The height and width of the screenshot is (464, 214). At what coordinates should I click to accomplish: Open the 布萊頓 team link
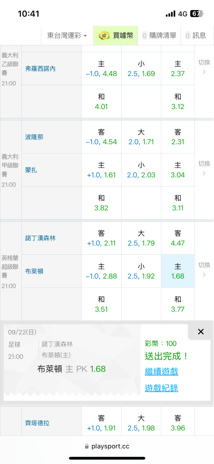tap(34, 271)
